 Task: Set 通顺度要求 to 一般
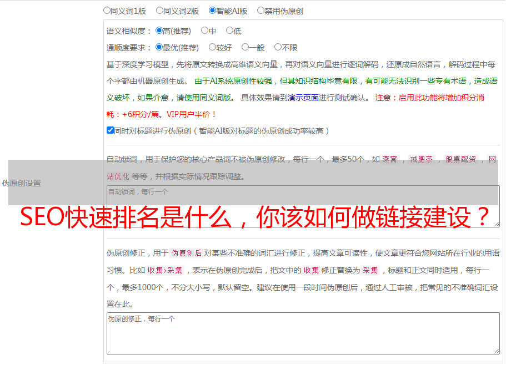tap(246, 47)
